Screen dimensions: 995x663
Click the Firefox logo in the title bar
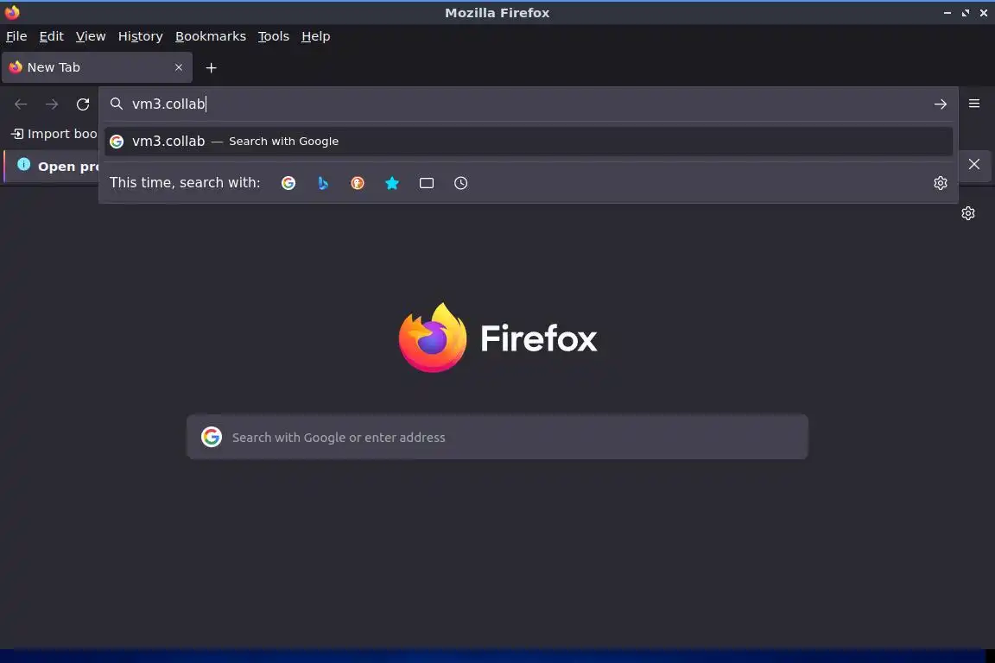pyautogui.click(x=12, y=12)
